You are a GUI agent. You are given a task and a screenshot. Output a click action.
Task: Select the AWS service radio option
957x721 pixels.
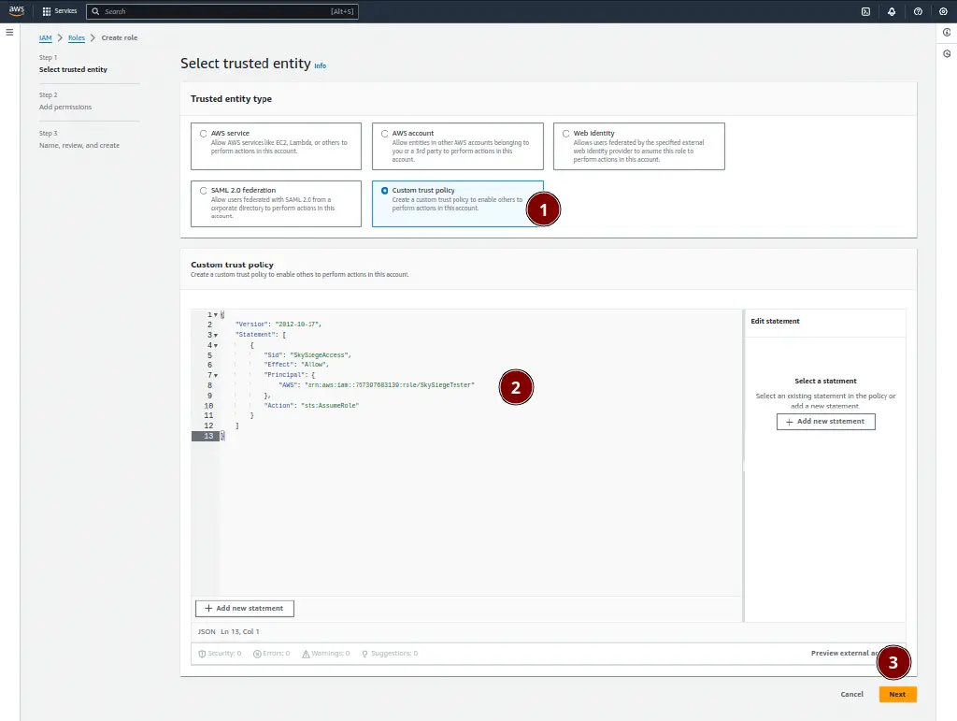click(203, 133)
